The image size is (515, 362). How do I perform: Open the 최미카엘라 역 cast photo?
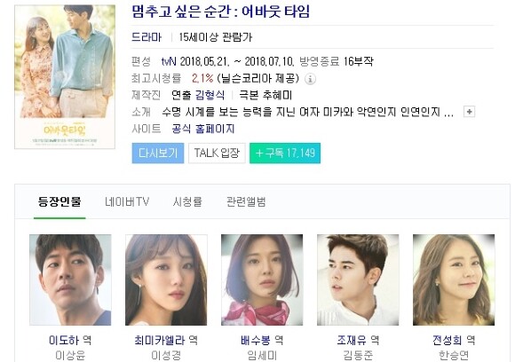click(166, 280)
